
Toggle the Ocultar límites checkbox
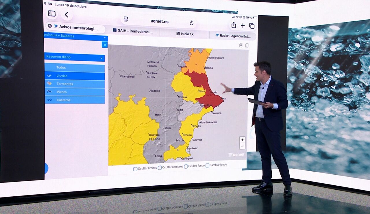click(x=135, y=169)
